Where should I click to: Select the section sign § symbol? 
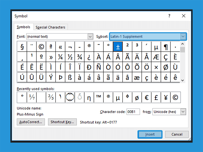click(x=22, y=47)
